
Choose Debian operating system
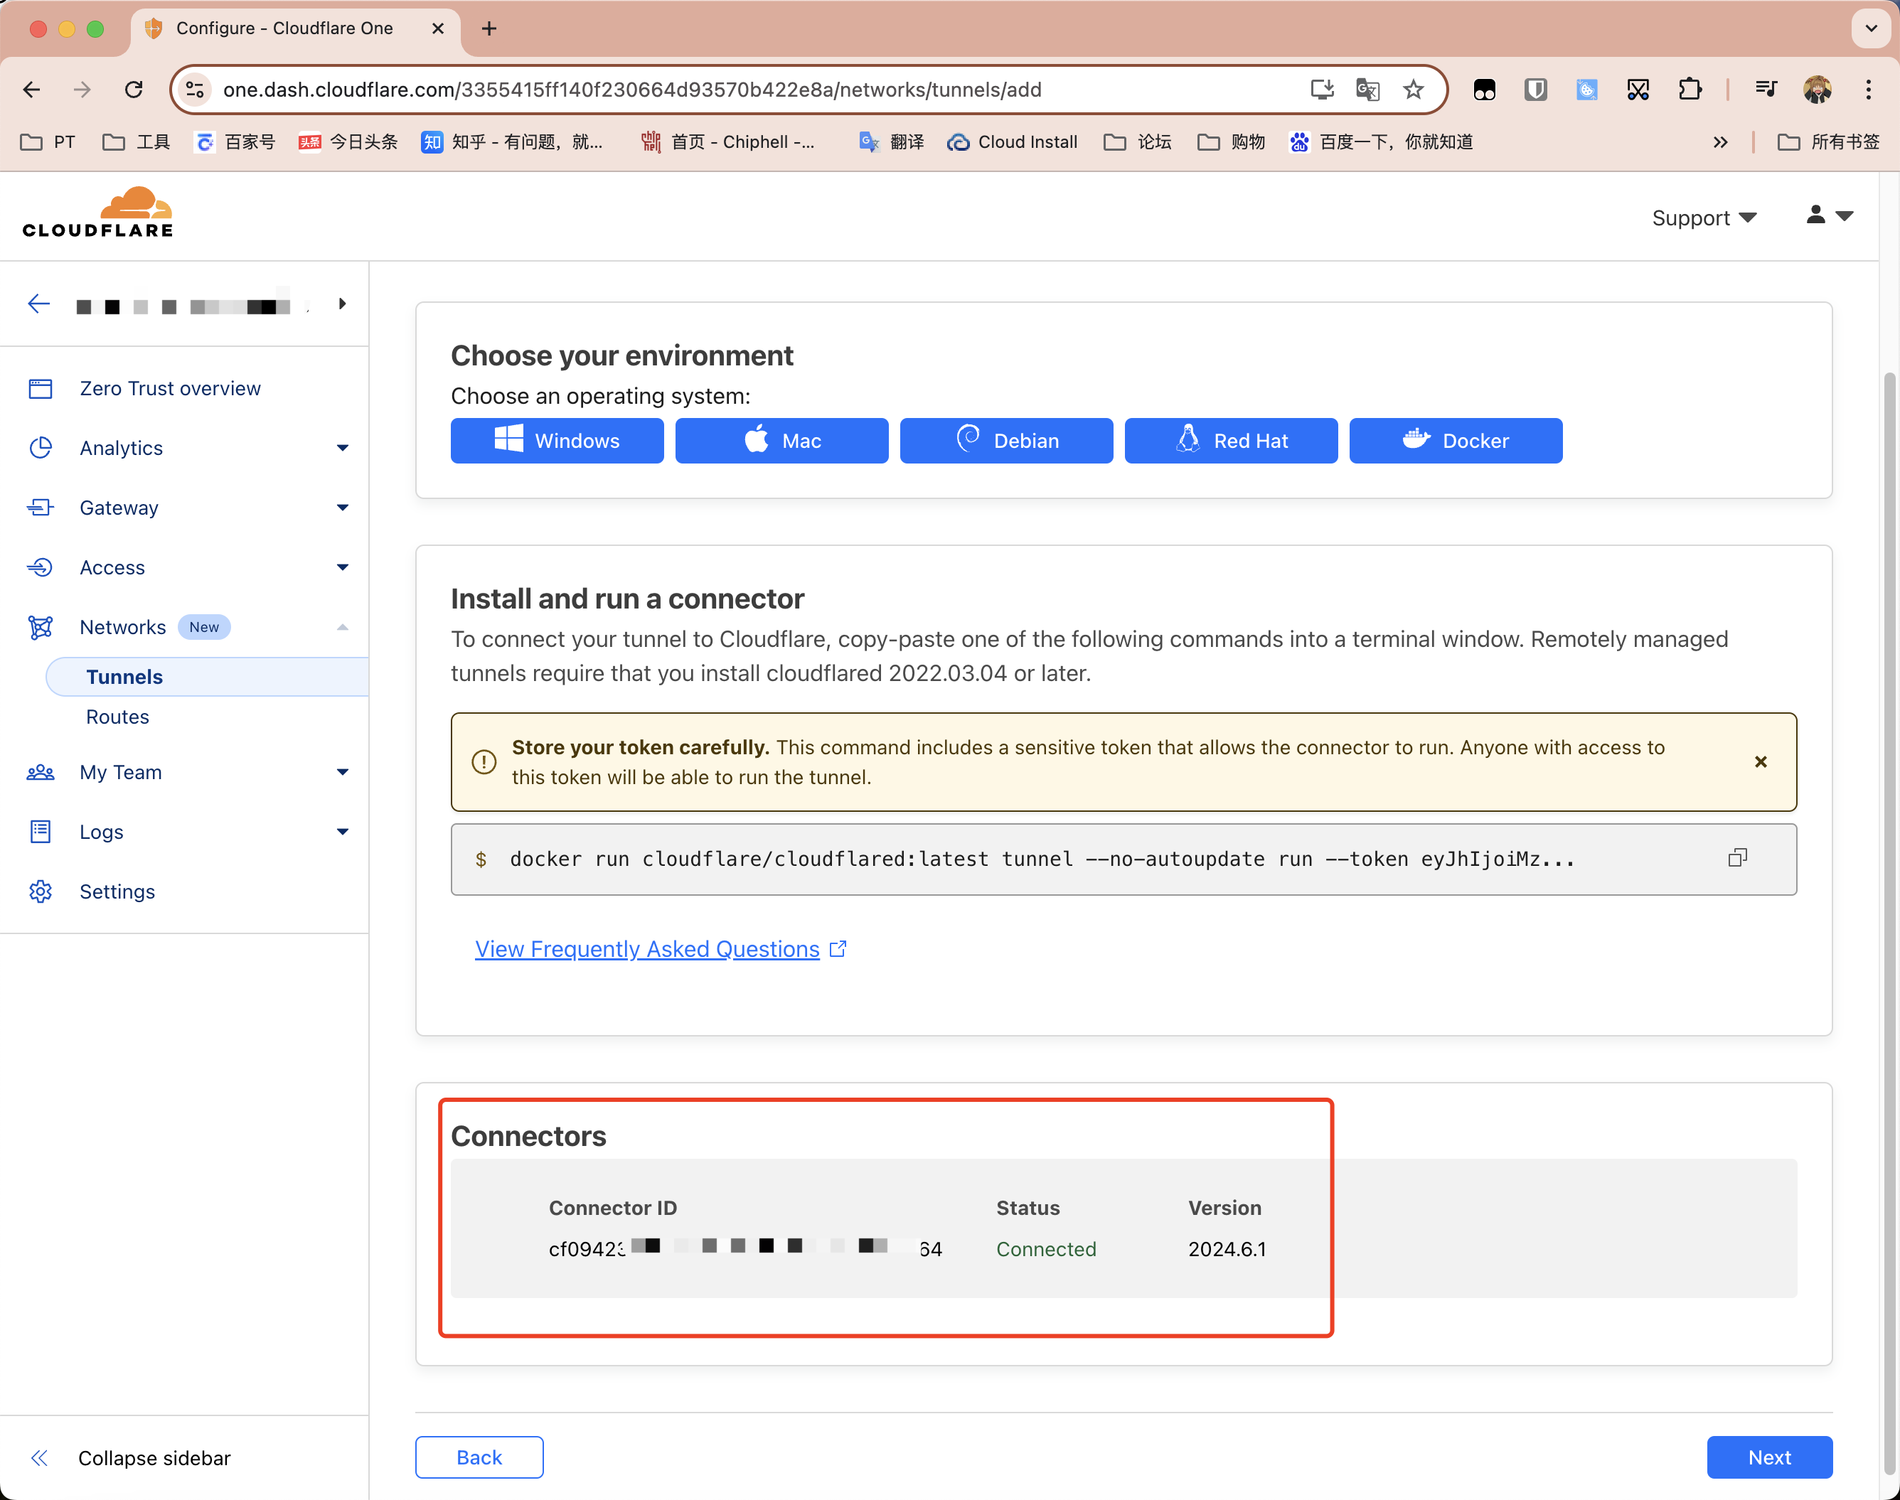(x=1007, y=441)
